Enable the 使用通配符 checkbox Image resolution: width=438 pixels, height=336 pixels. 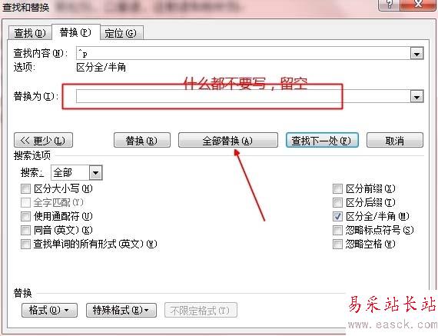pos(25,216)
